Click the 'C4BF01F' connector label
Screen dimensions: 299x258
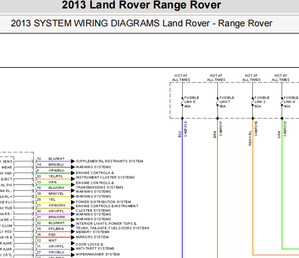tap(221, 129)
